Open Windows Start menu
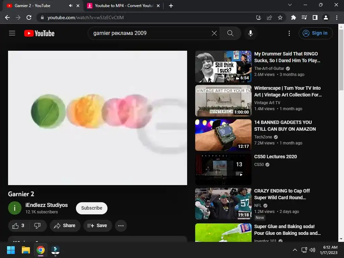 11,250
